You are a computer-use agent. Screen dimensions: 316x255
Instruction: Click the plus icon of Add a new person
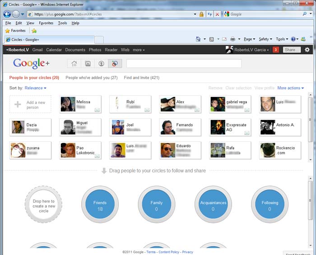coord(18,104)
